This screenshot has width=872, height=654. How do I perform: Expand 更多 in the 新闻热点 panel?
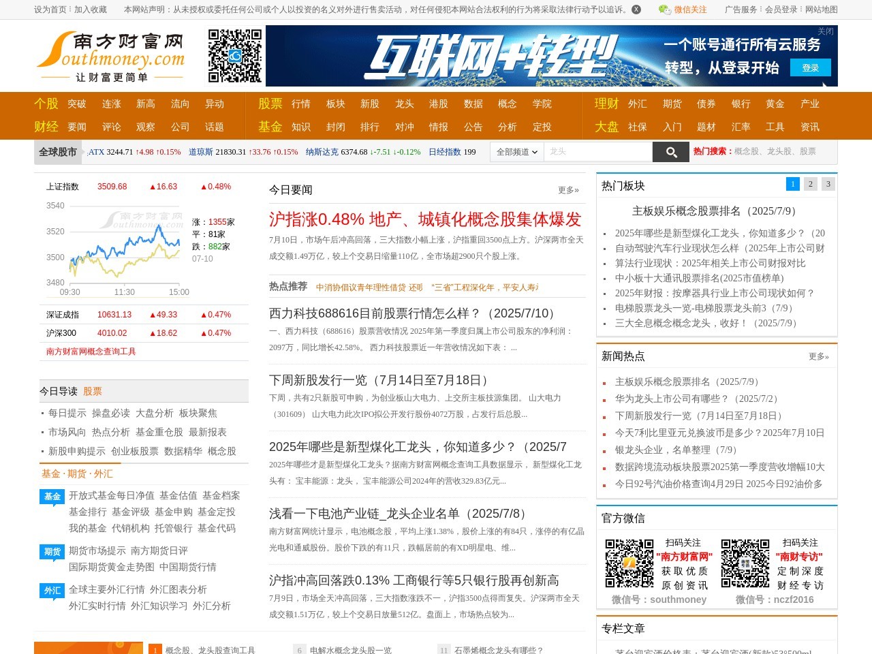point(817,356)
